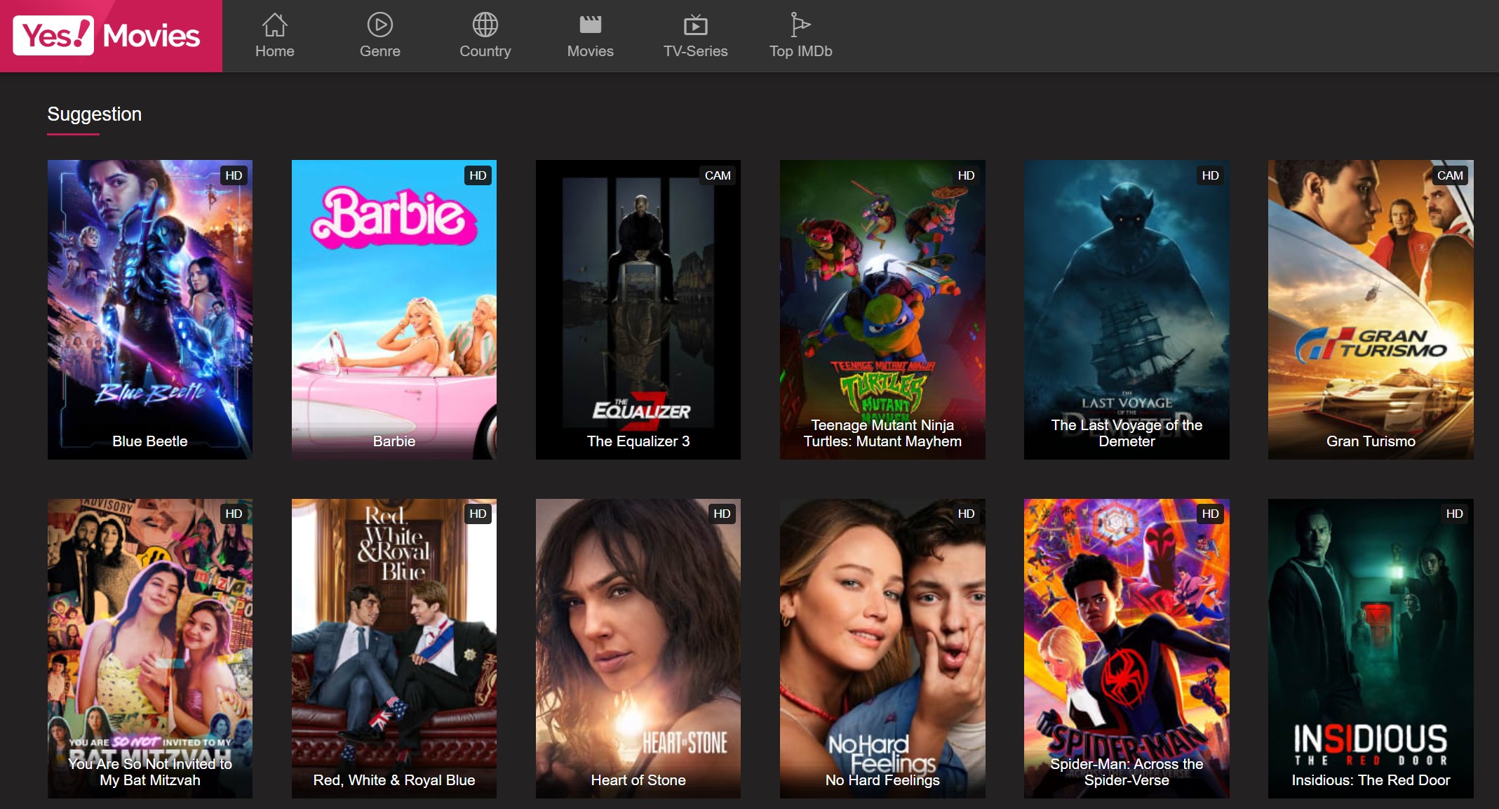Open the Heart of Stone poster

pos(638,648)
